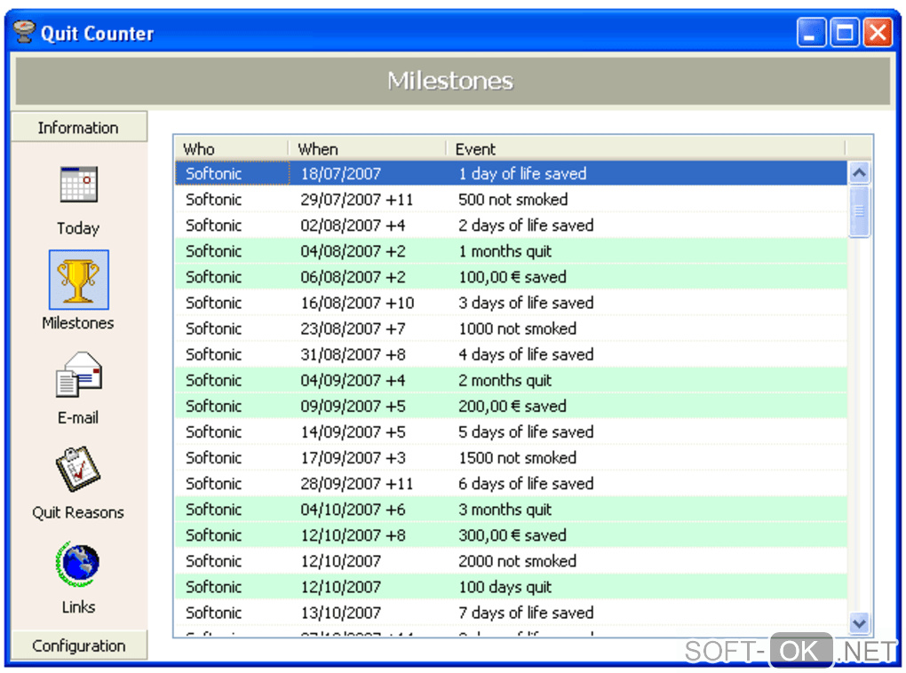Click the vertical scrollbar thumb
This screenshot has height=673, width=906.
click(859, 210)
